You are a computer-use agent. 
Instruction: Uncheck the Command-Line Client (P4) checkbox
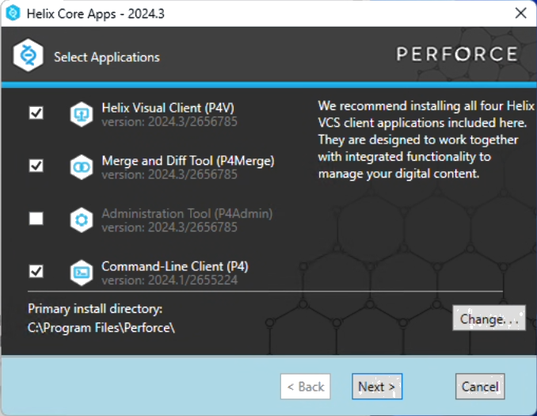[x=36, y=271]
